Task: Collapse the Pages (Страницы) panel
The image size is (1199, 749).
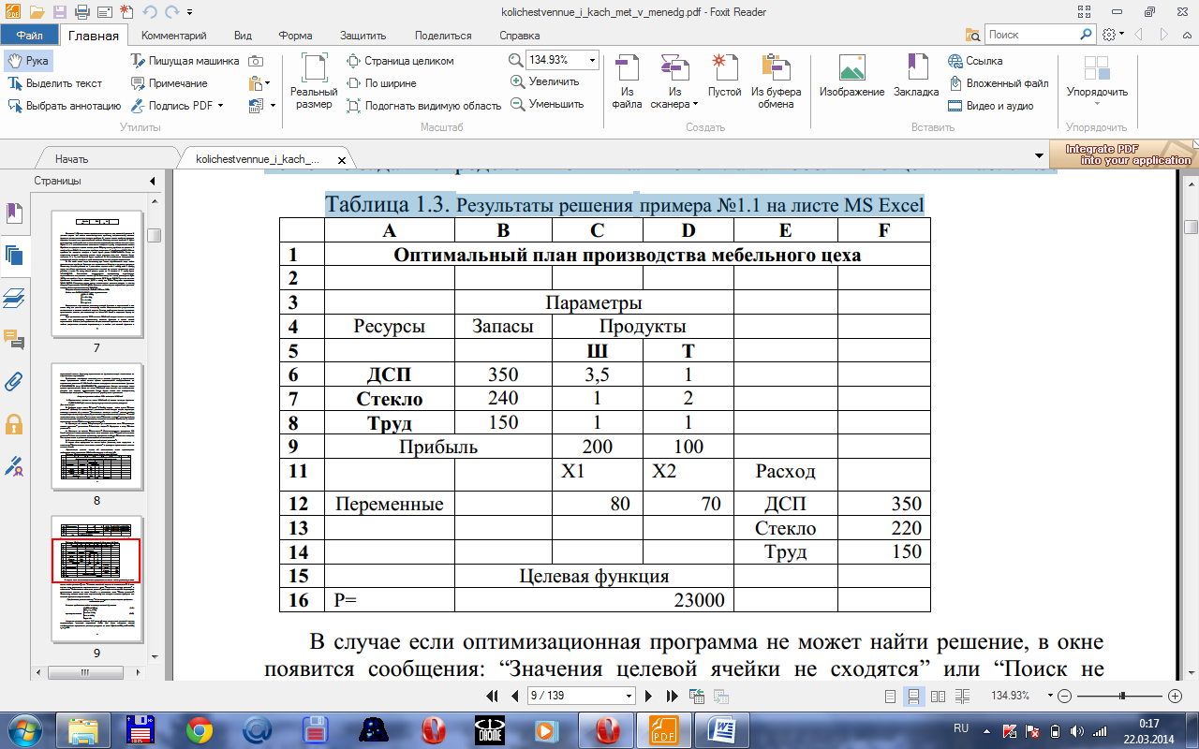Action: (153, 181)
